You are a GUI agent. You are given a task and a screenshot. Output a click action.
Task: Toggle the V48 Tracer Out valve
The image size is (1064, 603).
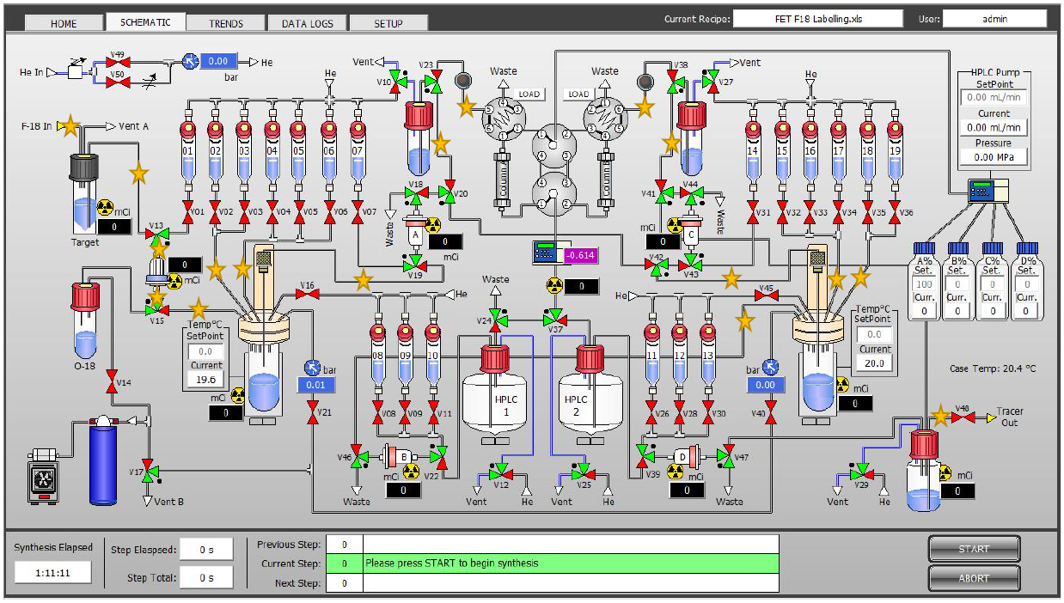(x=963, y=417)
